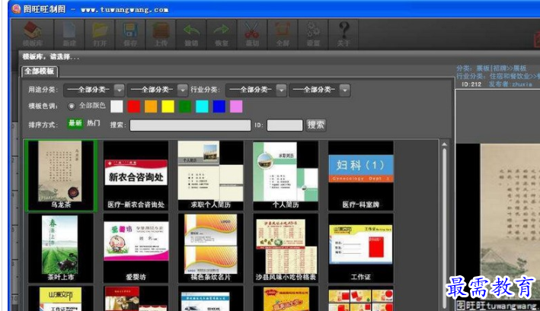
Task: Click the template list scroll-up arrow
Action: [444, 144]
